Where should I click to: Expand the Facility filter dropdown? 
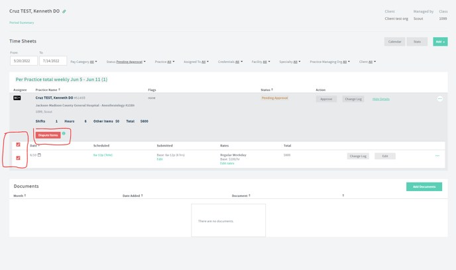260,62
